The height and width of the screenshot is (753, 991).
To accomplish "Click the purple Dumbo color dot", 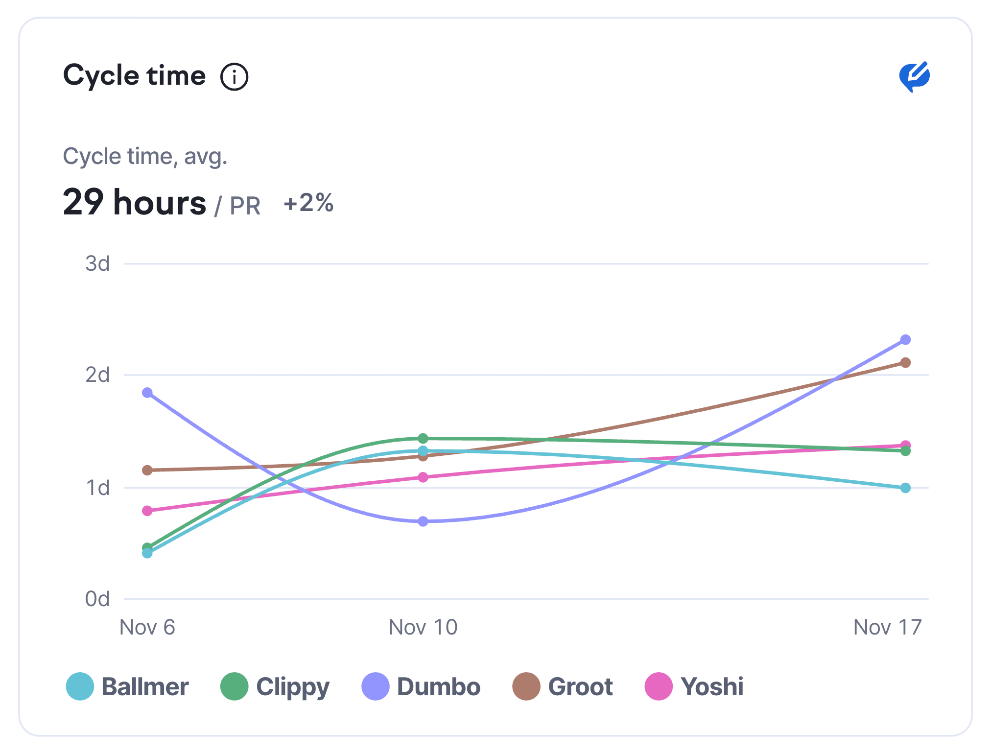I will tap(376, 686).
